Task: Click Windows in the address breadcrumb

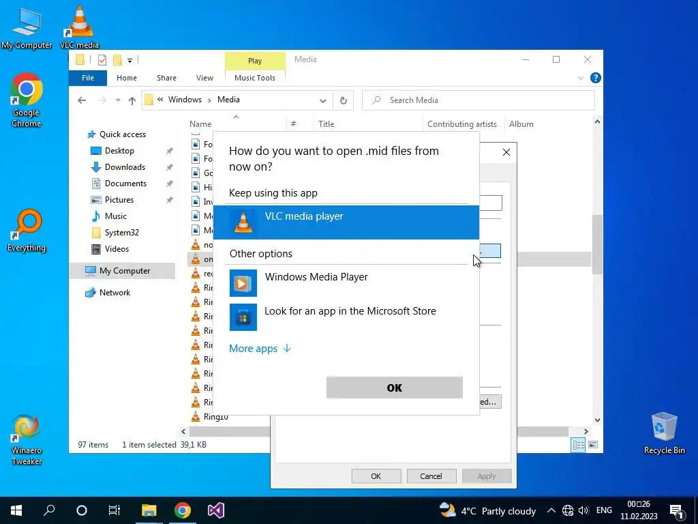Action: click(x=185, y=100)
